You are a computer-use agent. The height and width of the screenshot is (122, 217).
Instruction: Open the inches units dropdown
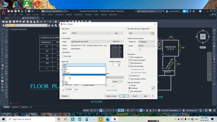point(117,82)
